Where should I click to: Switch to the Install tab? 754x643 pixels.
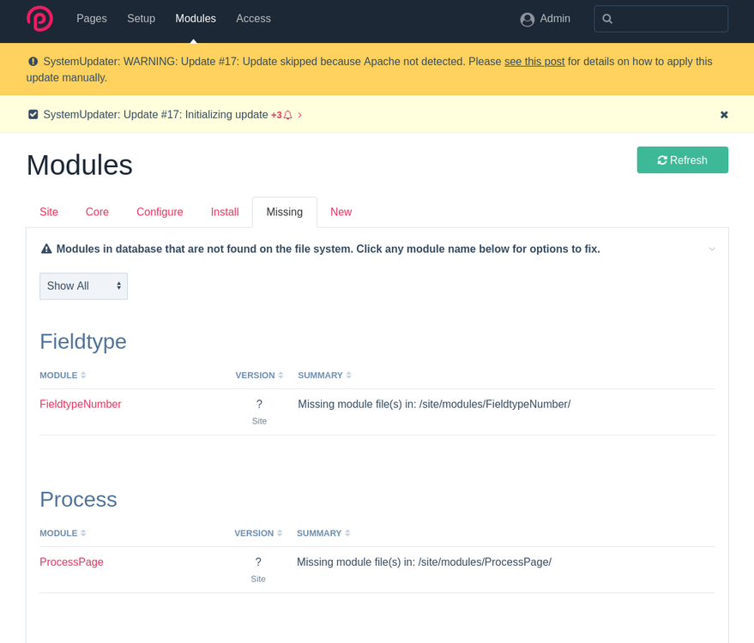click(225, 213)
